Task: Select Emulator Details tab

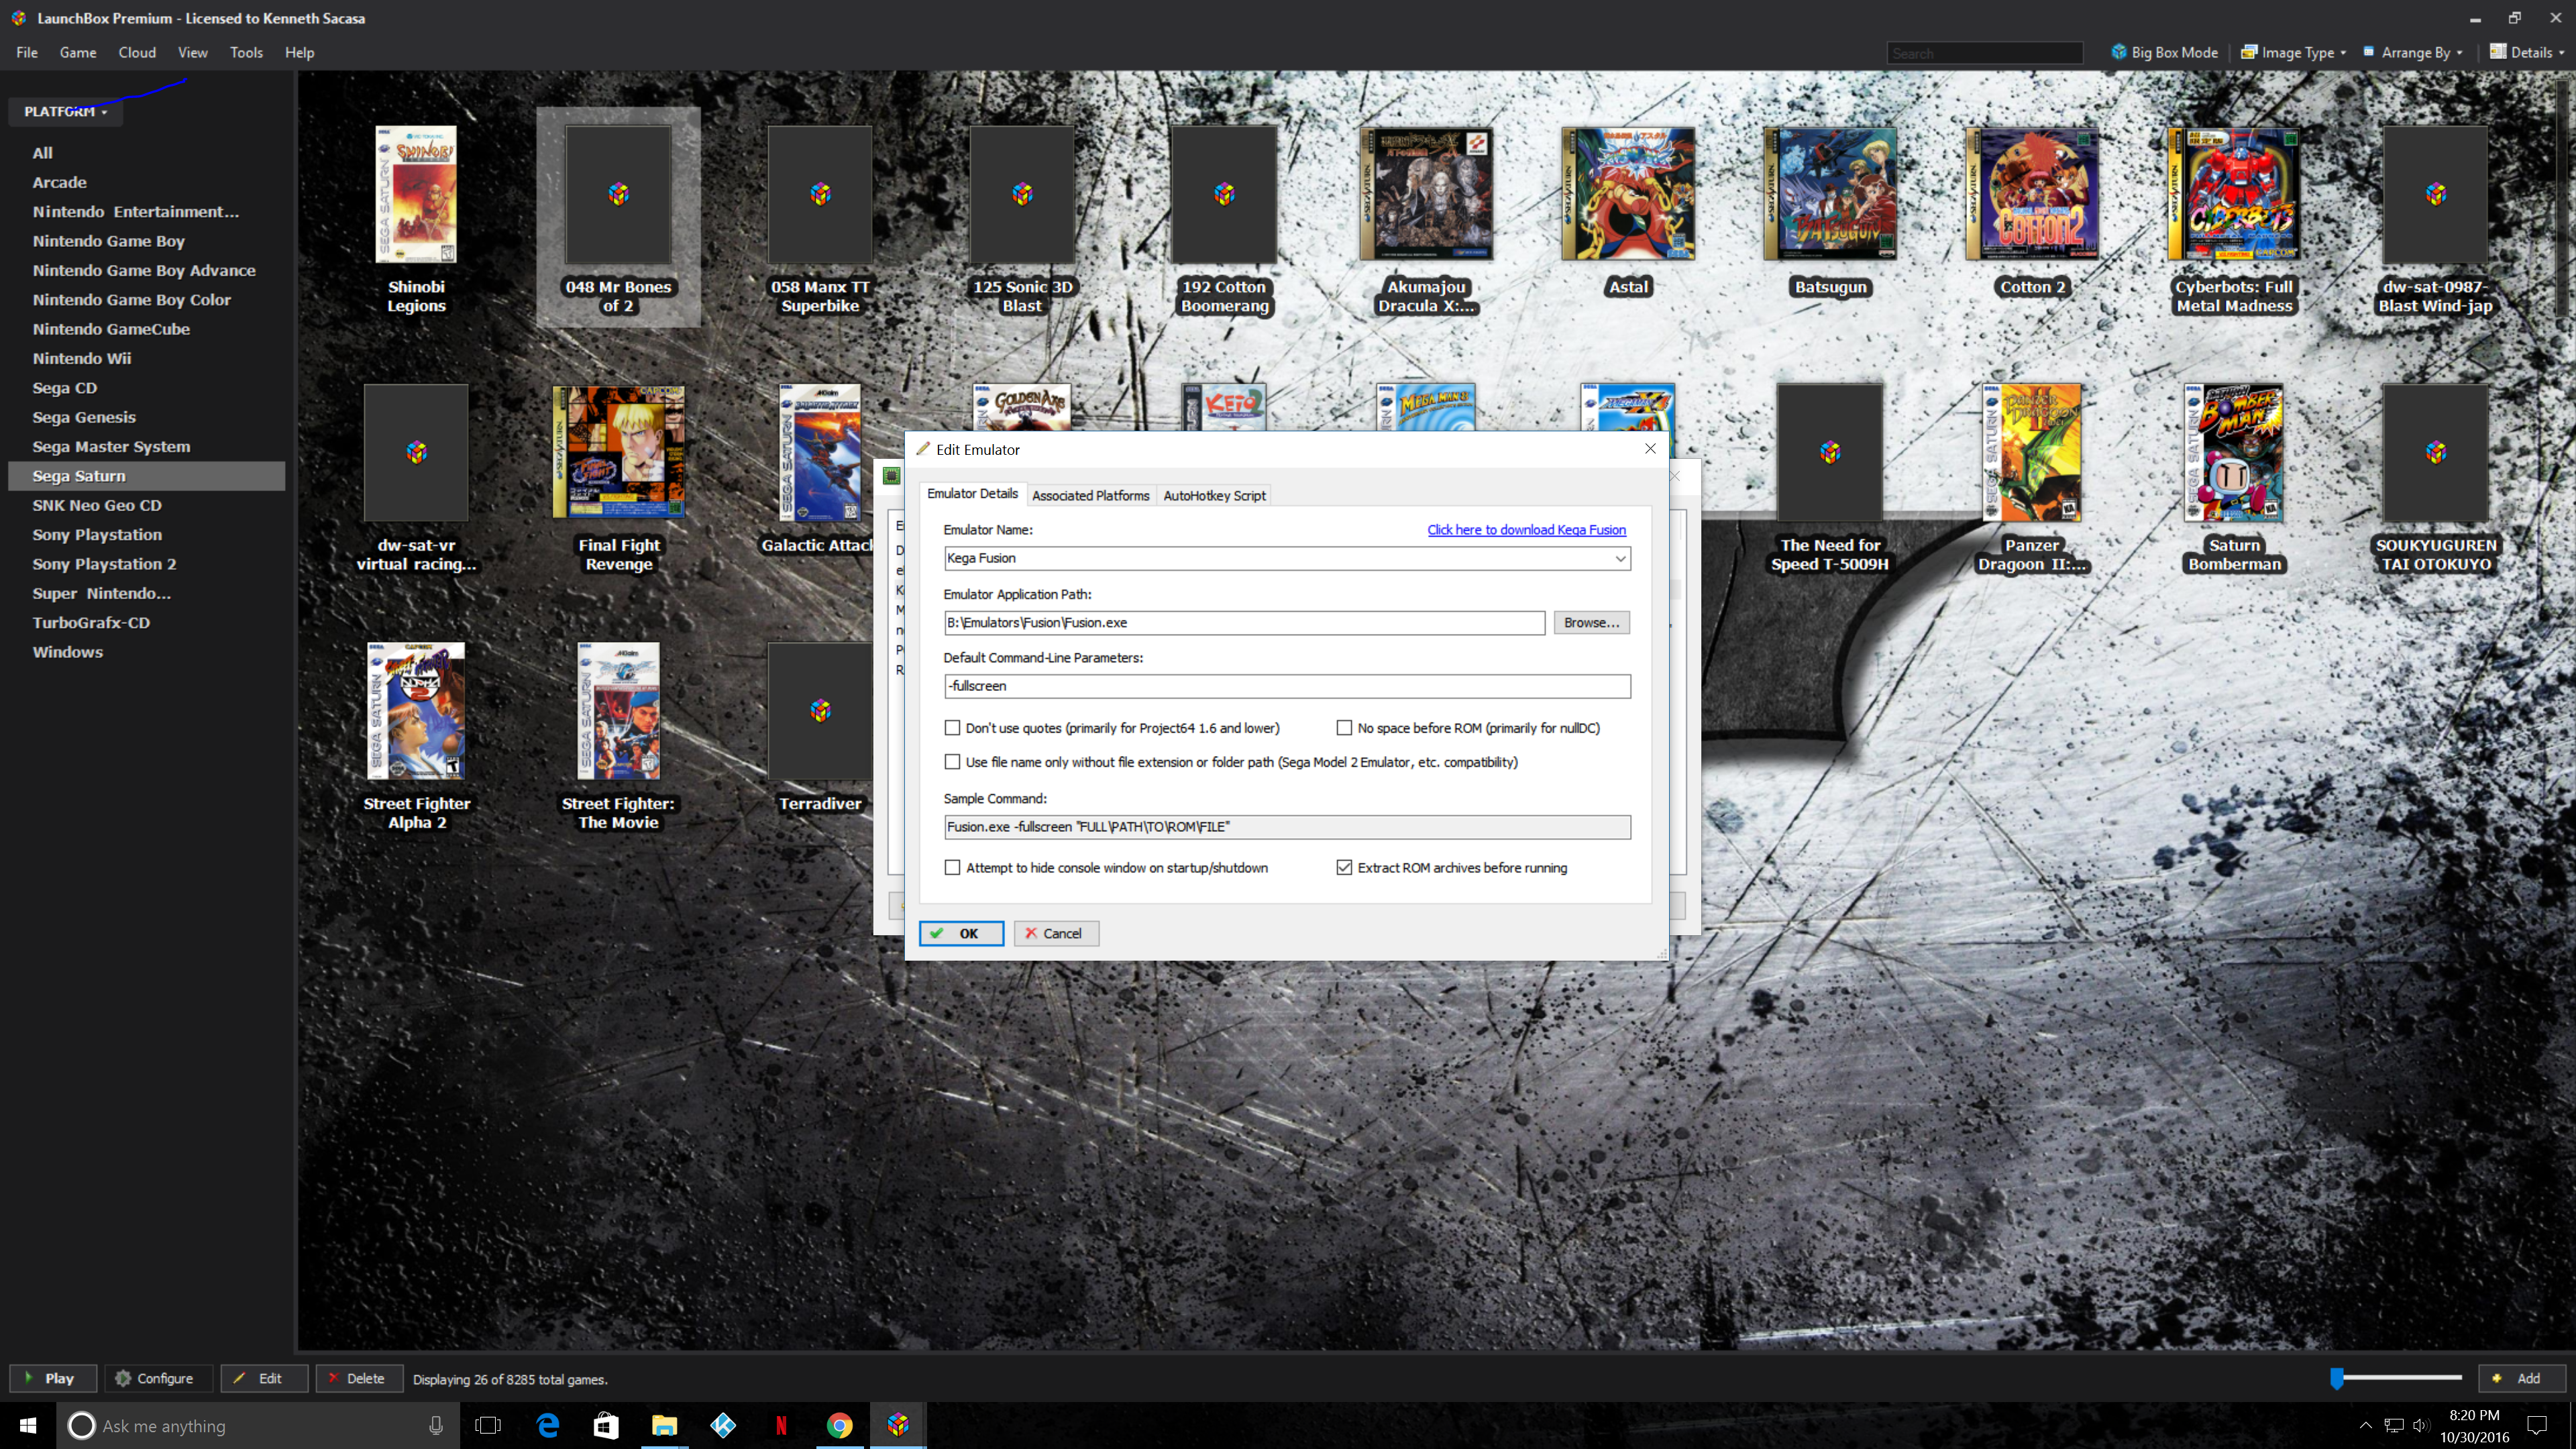Action: [972, 494]
